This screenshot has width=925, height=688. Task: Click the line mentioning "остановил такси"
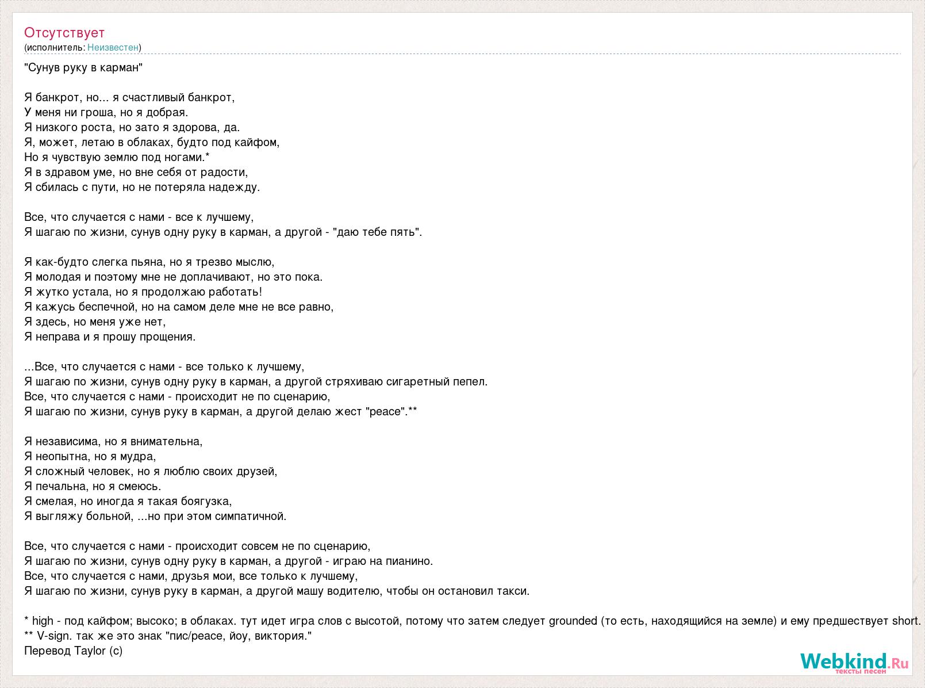[277, 591]
